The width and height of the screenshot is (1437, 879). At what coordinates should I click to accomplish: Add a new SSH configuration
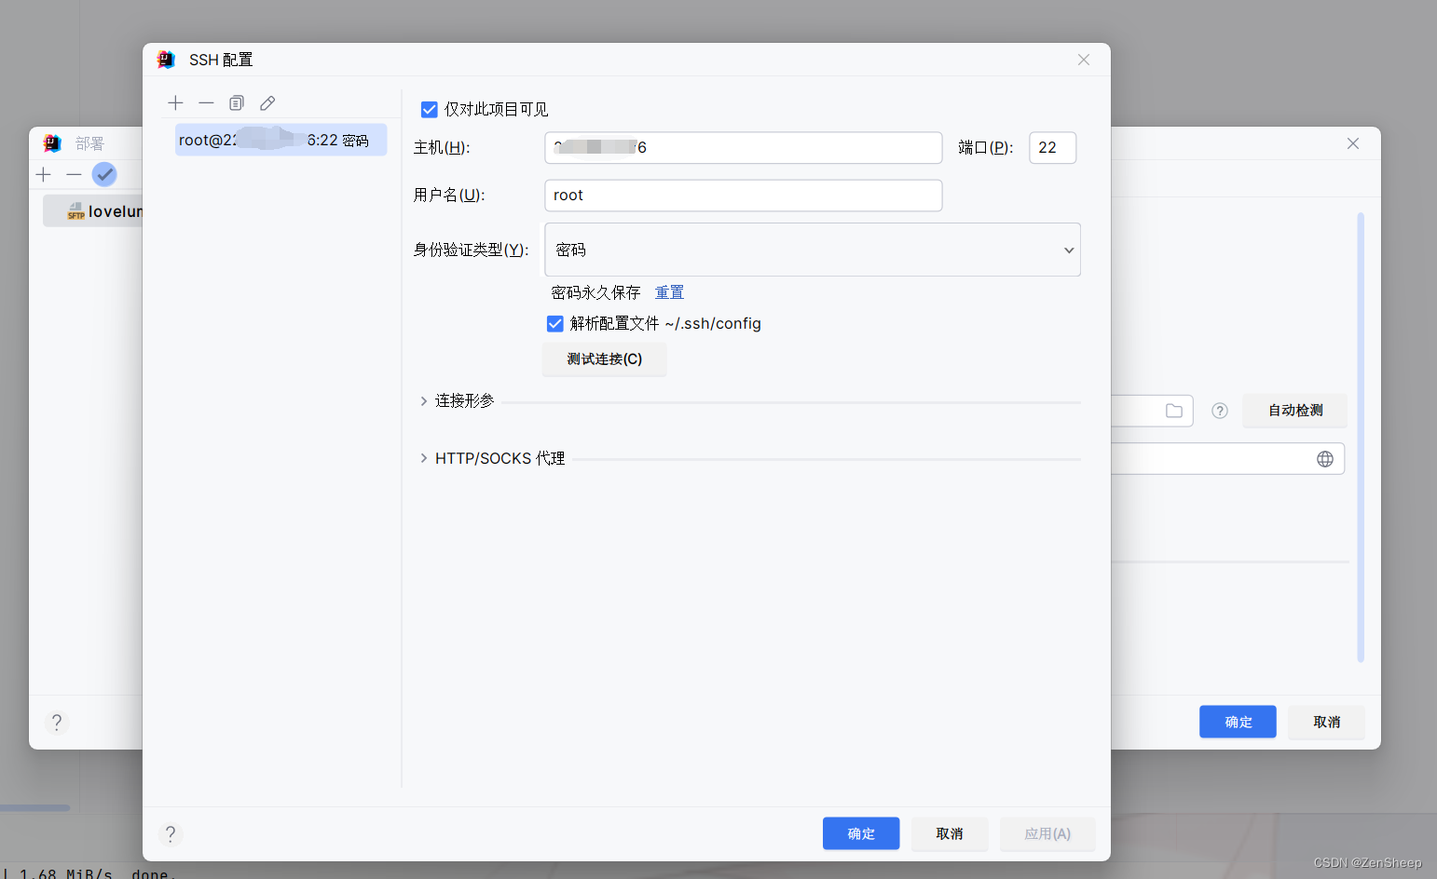[x=175, y=103]
